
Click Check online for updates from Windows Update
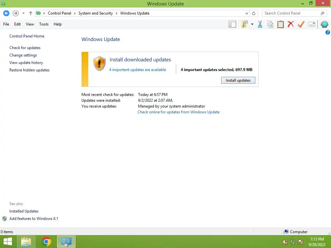click(178, 112)
